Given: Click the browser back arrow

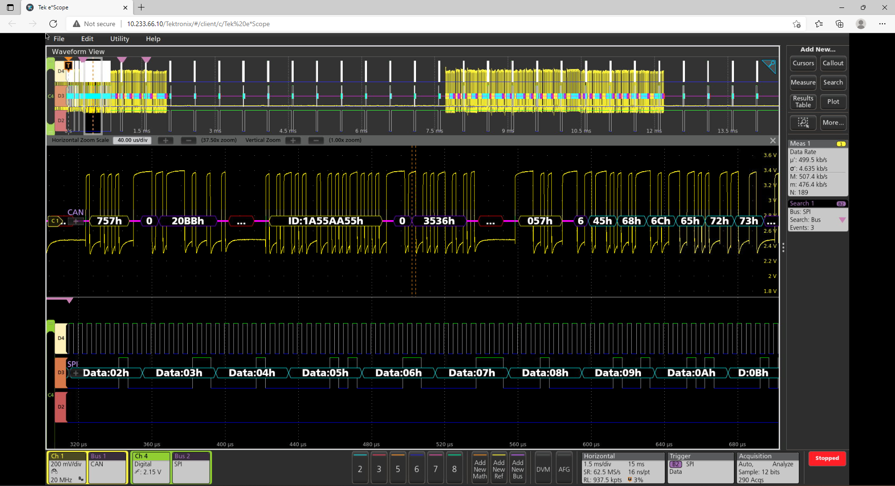Looking at the screenshot, I should coord(12,24).
